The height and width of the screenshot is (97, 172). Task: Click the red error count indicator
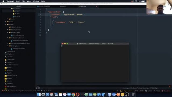tap(3, 91)
